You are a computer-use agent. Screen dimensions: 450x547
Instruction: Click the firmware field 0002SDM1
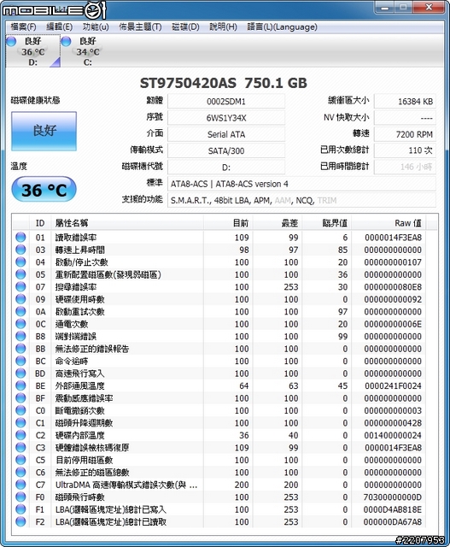pos(226,101)
